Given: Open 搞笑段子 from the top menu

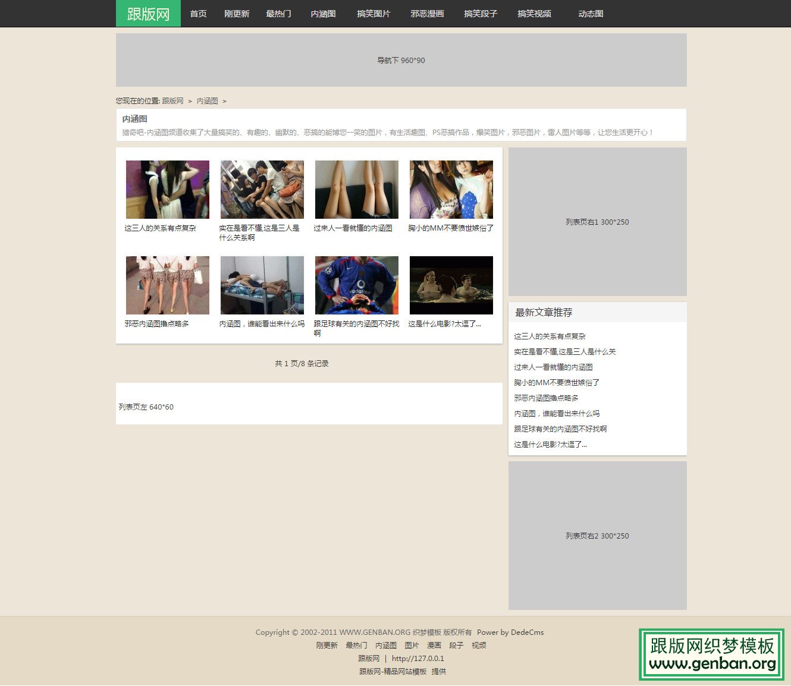Looking at the screenshot, I should click(481, 13).
